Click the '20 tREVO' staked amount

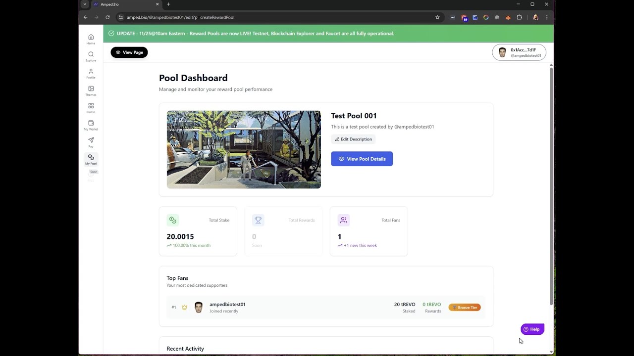click(405, 305)
